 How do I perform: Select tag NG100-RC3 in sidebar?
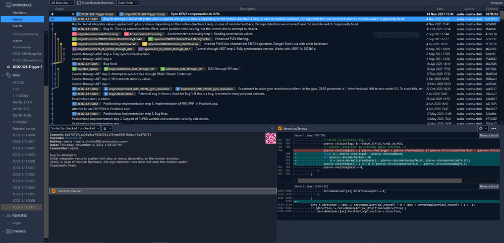[x=22, y=109]
